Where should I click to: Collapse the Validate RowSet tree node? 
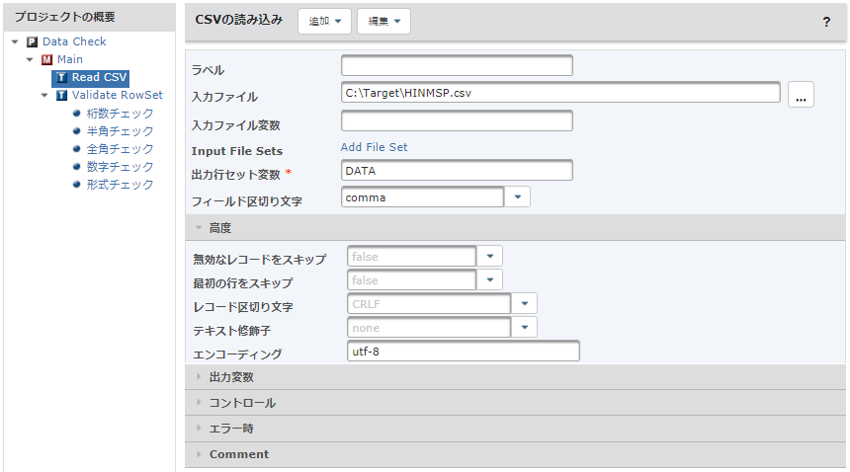(x=45, y=95)
